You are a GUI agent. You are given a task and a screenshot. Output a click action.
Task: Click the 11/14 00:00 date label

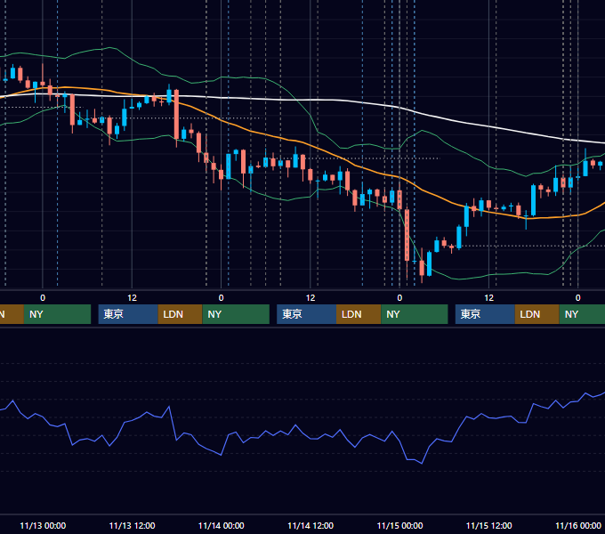point(221,525)
